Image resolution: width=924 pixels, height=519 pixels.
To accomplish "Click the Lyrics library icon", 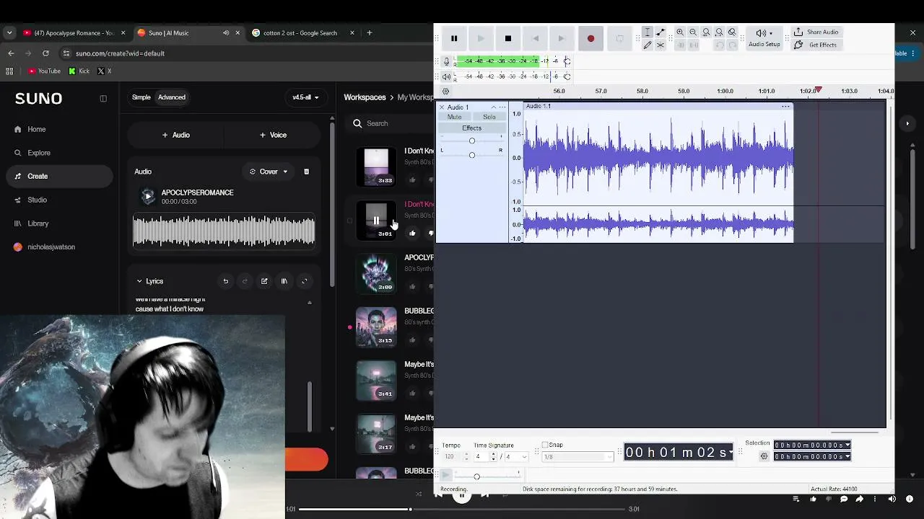I will point(284,281).
